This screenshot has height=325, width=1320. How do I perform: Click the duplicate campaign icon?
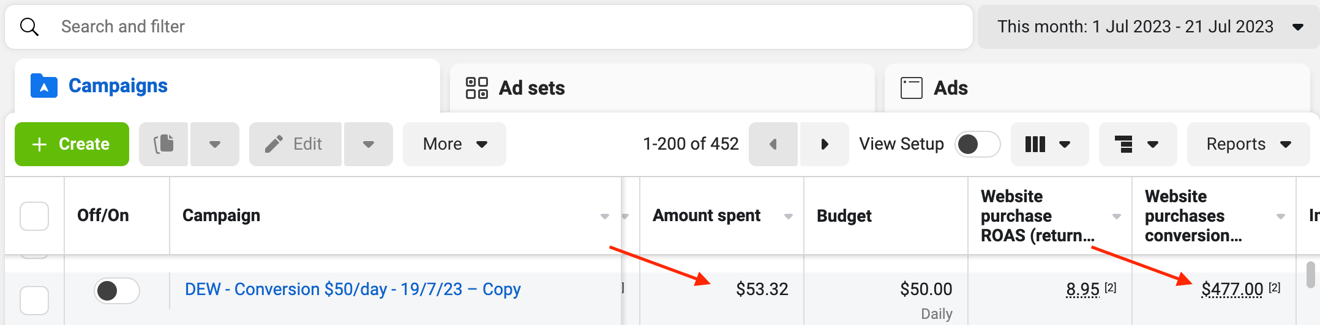(x=163, y=144)
